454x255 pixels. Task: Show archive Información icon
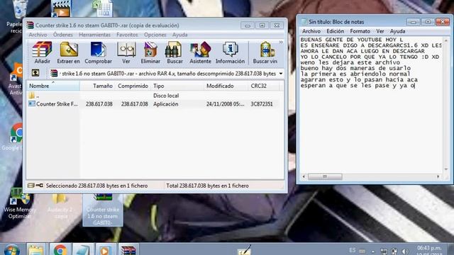230,52
